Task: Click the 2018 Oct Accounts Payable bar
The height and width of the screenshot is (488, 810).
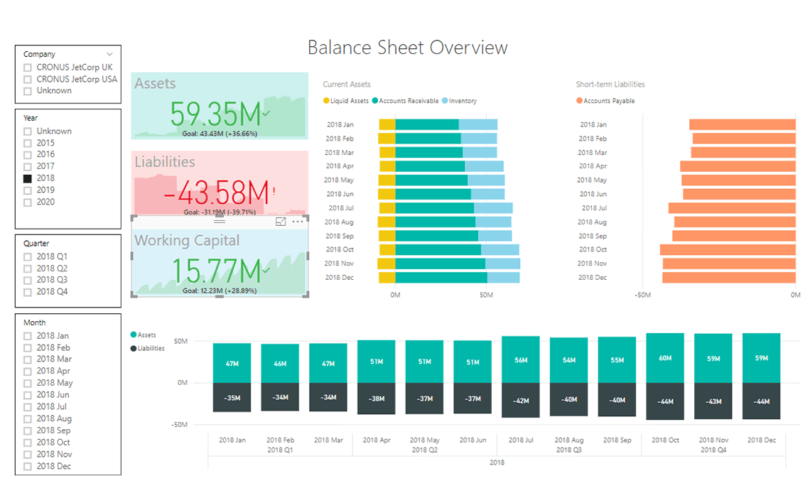Action: pyautogui.click(x=728, y=249)
